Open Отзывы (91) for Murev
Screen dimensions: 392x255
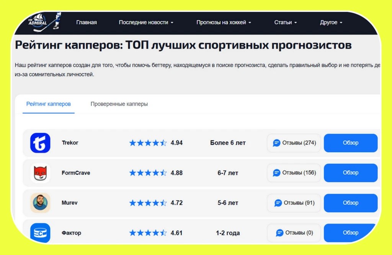(294, 203)
